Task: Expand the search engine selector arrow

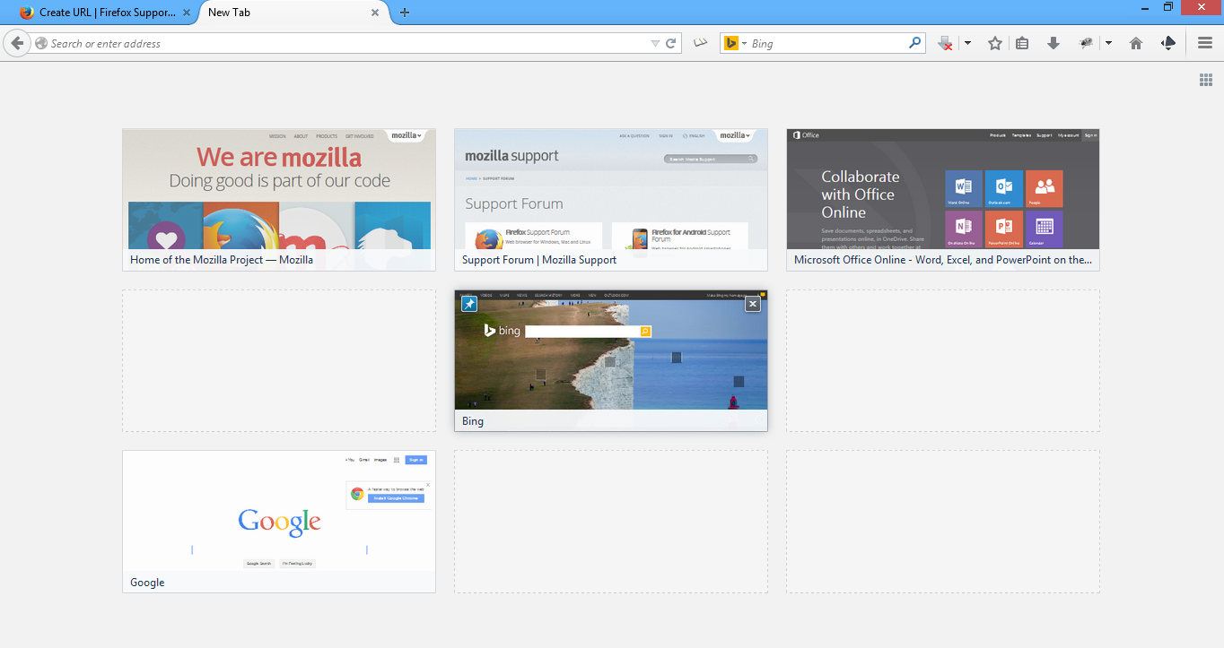Action: tap(744, 43)
